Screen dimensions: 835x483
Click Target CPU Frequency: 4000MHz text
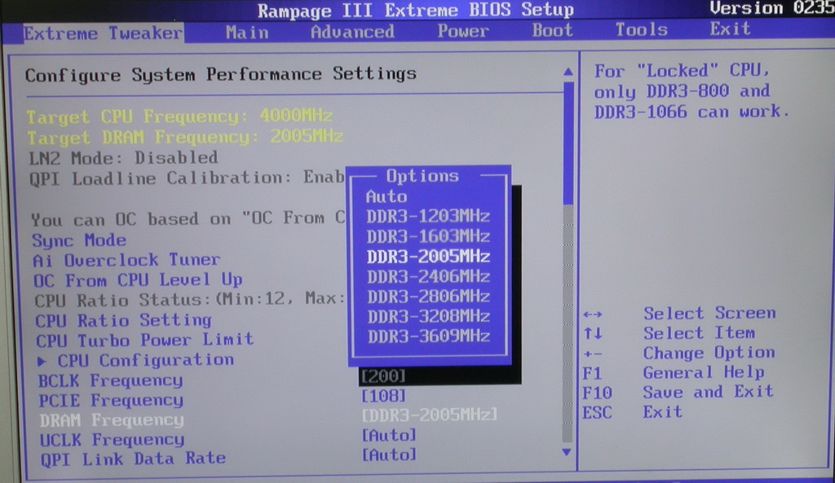click(180, 116)
